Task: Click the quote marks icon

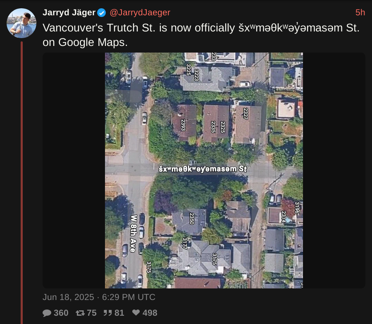Action: tap(108, 312)
